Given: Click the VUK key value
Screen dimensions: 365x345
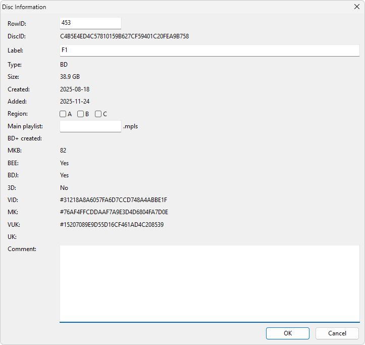Looking at the screenshot, I should pos(112,225).
